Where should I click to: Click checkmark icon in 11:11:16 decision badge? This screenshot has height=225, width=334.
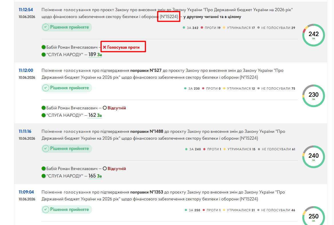45,149
